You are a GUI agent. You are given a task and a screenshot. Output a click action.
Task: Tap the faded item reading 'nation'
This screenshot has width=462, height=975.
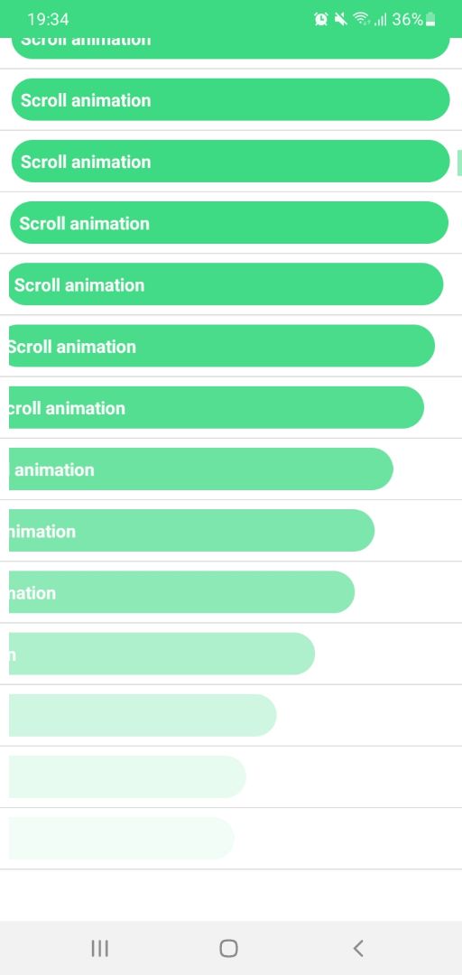pyautogui.click(x=181, y=592)
